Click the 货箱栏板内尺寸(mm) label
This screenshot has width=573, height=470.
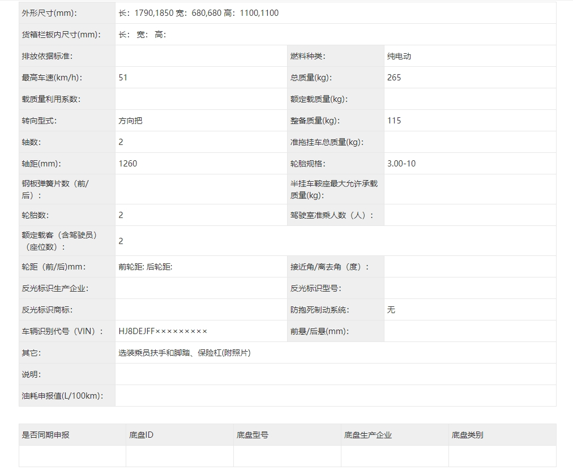(x=61, y=35)
